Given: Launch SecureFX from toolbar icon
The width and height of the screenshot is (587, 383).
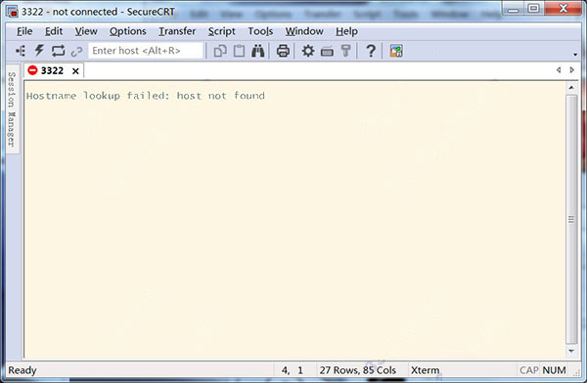Looking at the screenshot, I should (396, 51).
